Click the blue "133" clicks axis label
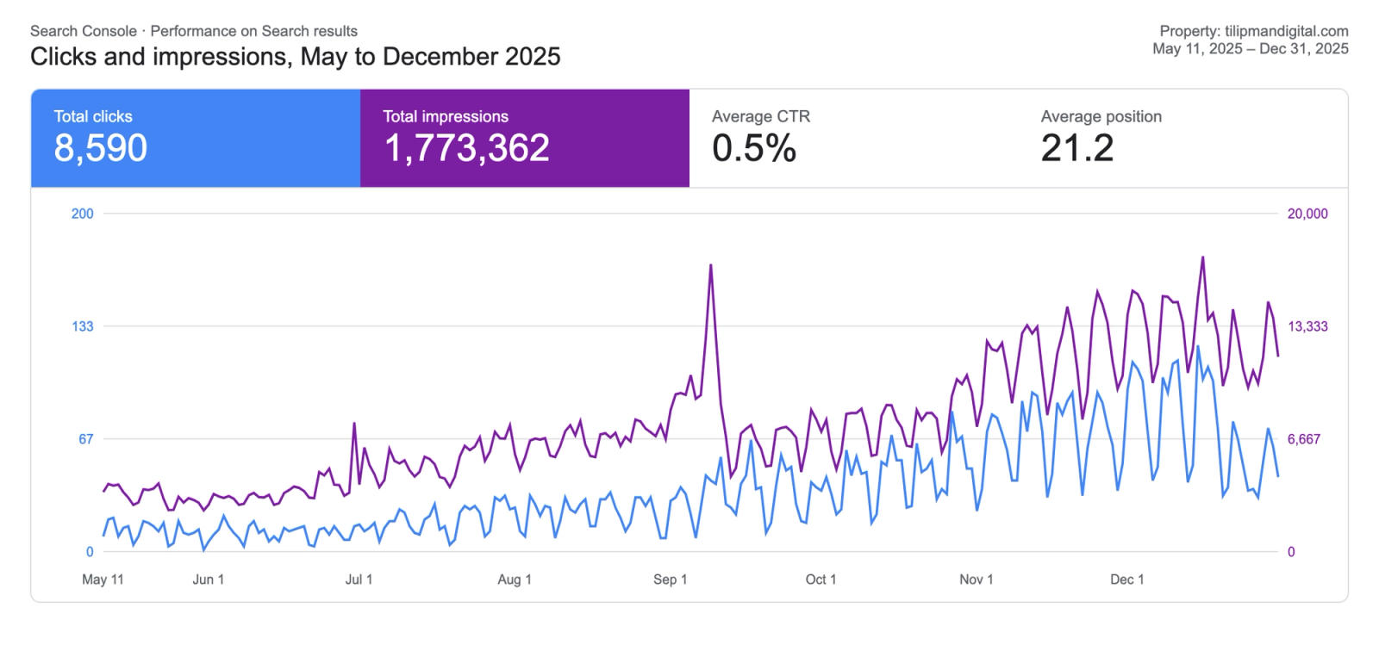The width and height of the screenshot is (1379, 651). [83, 326]
